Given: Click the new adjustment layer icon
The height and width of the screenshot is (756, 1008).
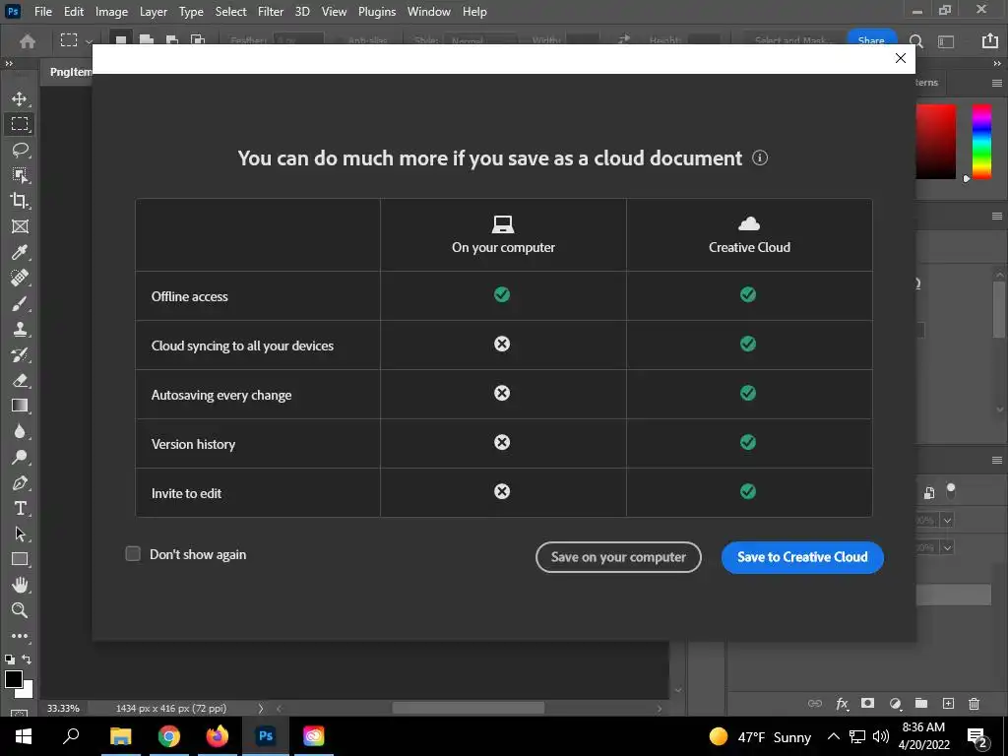Looking at the screenshot, I should point(895,704).
